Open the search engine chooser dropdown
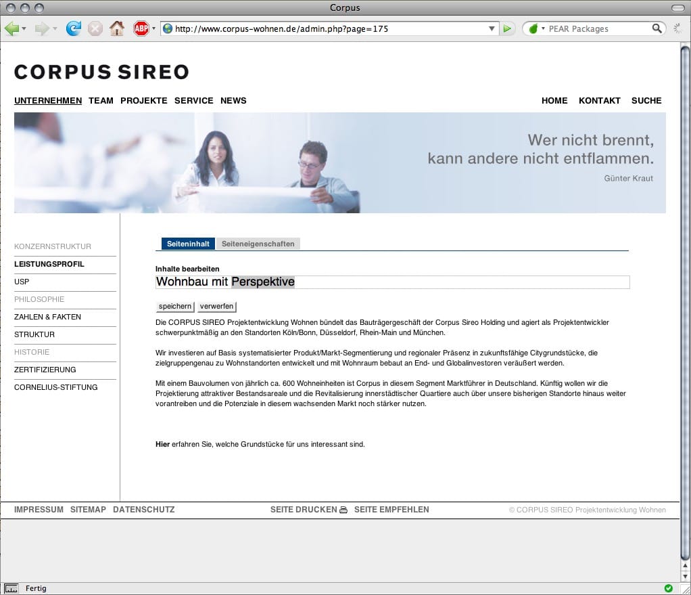This screenshot has height=595, width=691. 543,28
